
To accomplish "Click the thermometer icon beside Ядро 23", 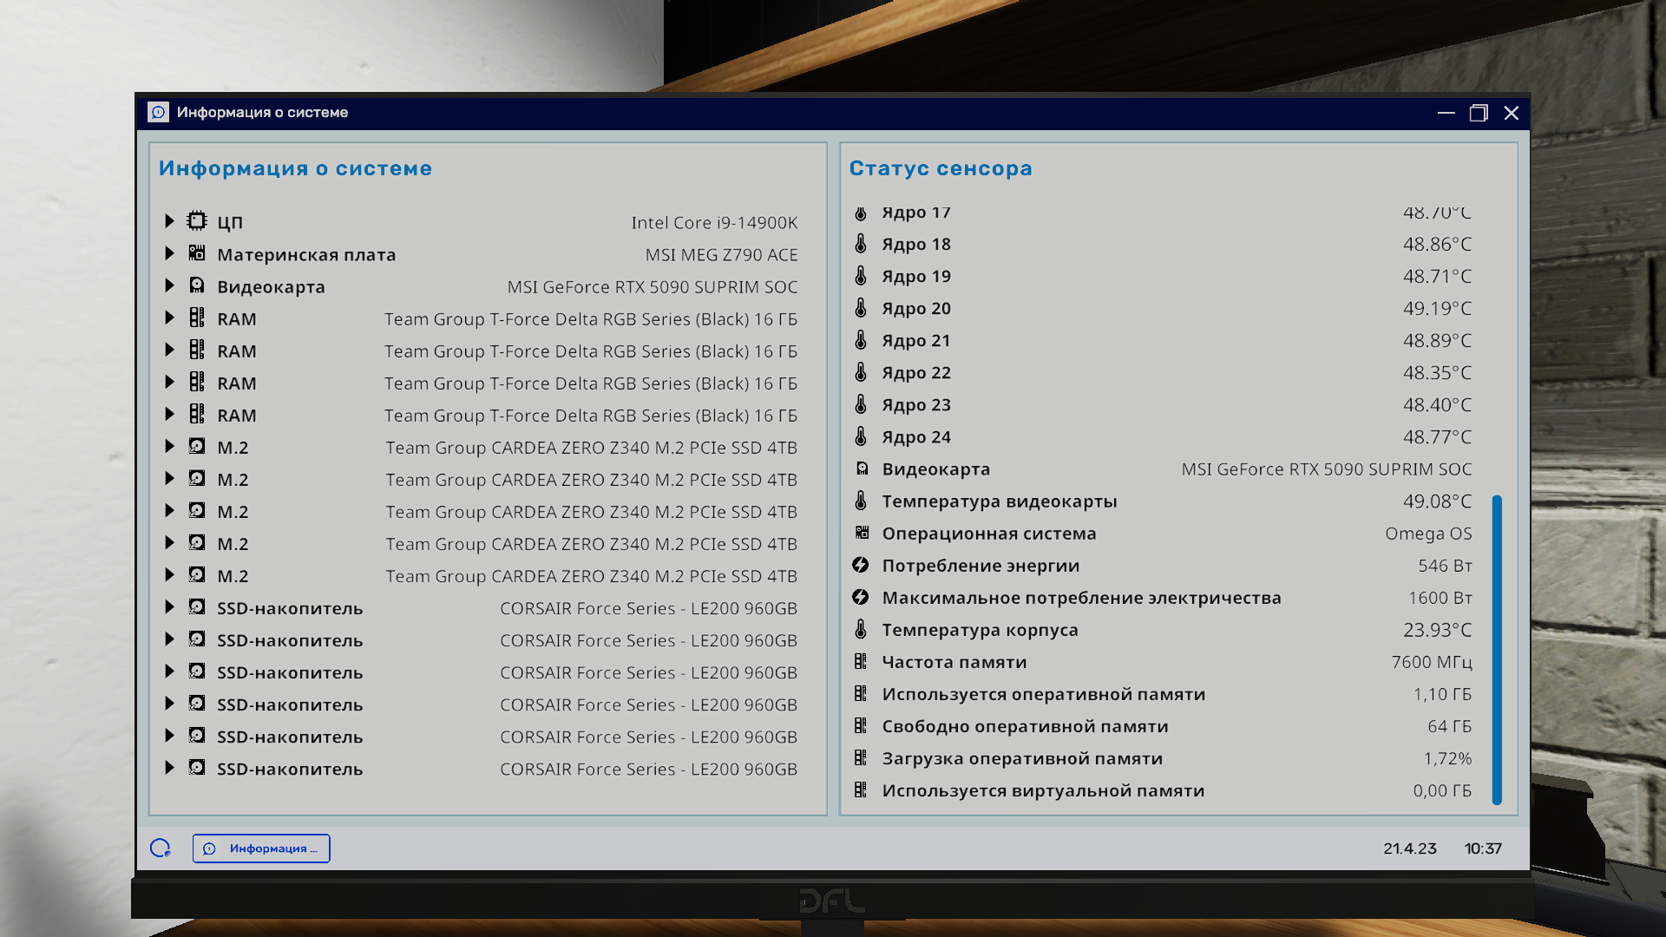I will pyautogui.click(x=861, y=404).
